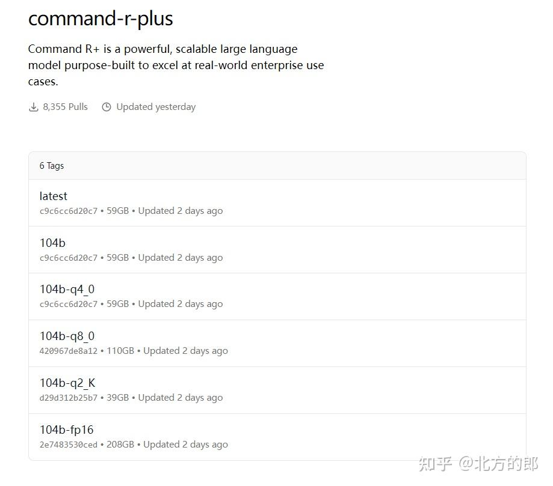Open the 104b-fp16 tag
Screen dimensions: 553x486
tap(65, 430)
